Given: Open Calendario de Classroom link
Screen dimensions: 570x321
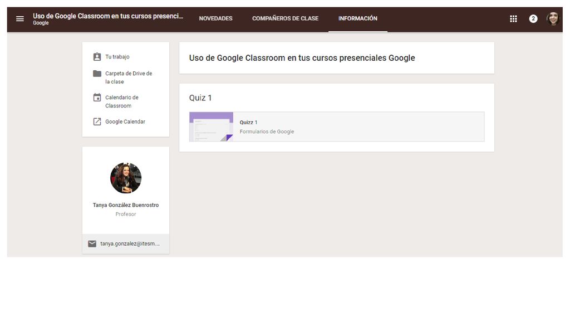Looking at the screenshot, I should 122,101.
